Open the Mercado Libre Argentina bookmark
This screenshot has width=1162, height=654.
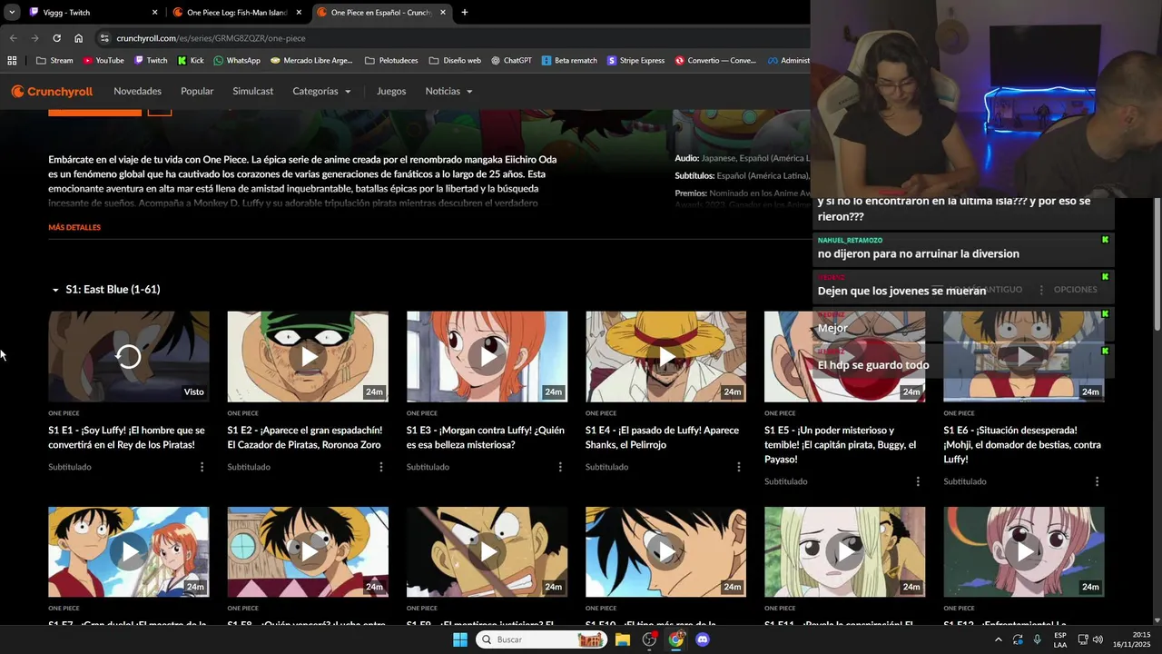click(310, 61)
